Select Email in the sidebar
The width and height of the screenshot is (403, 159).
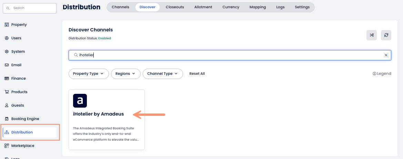point(16,65)
